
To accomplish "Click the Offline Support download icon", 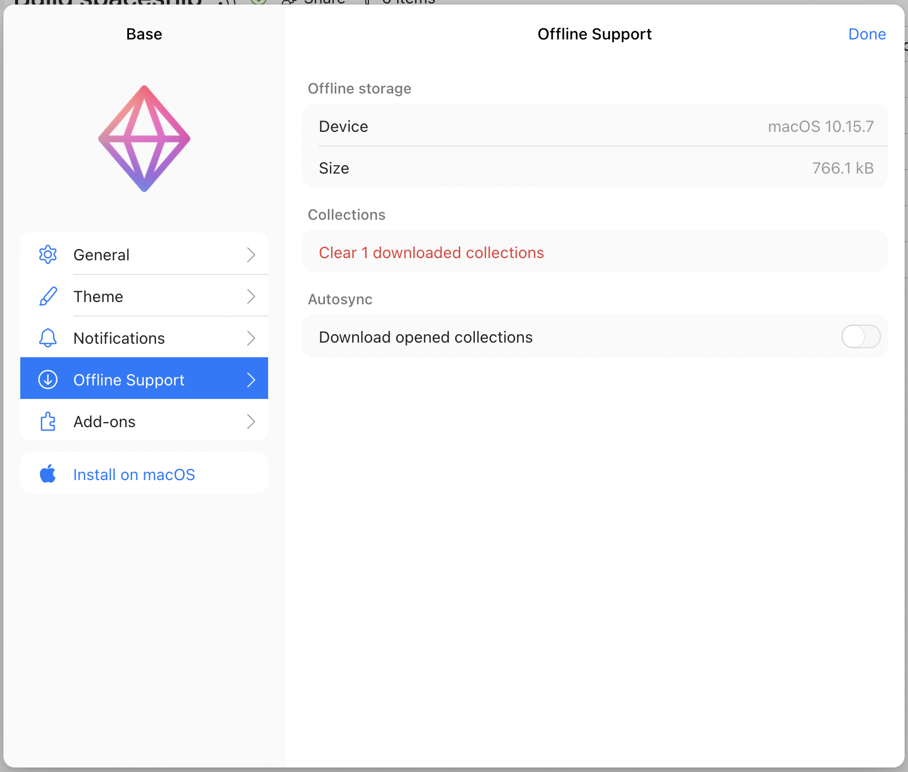I will click(x=48, y=379).
